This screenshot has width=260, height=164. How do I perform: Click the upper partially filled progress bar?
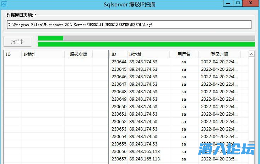[146, 38]
